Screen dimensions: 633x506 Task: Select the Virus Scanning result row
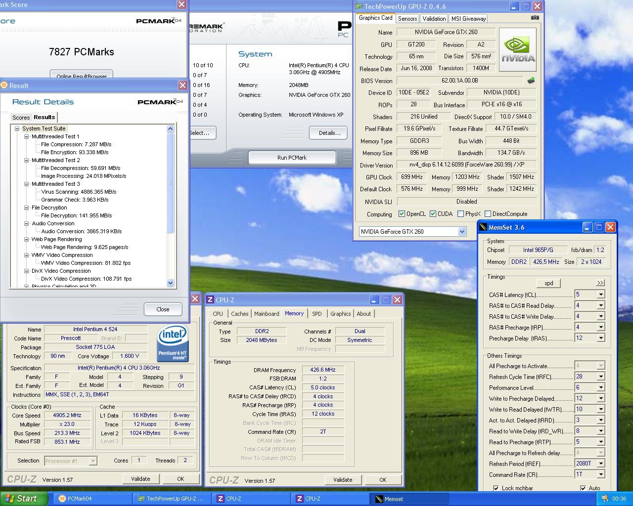(79, 192)
